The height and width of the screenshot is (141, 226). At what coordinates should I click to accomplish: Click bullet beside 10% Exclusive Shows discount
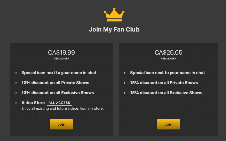tap(16, 93)
